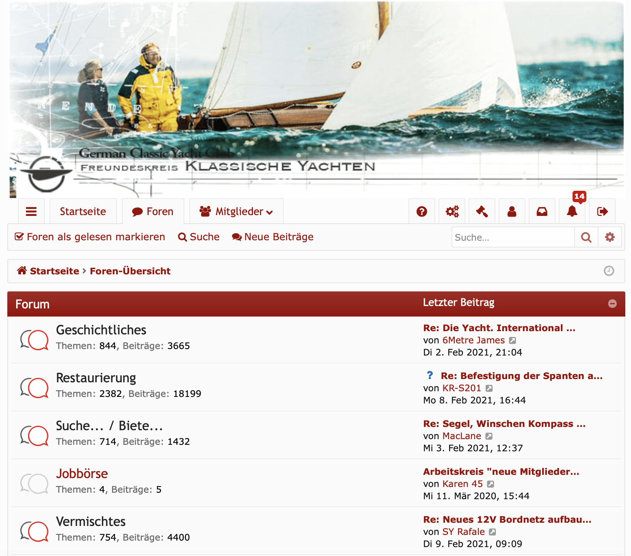Click the FAQ question mark icon
Image resolution: width=631 pixels, height=556 pixels.
(x=421, y=211)
